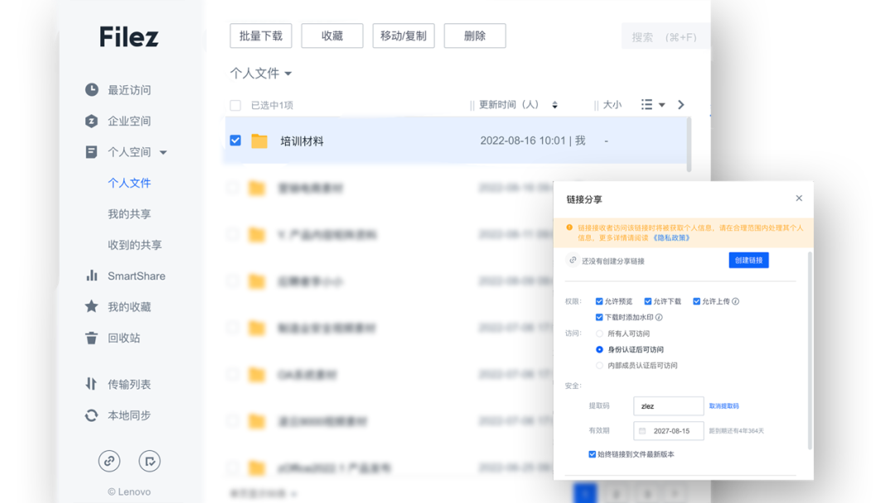Select the 内部成员认证后可访问 radio option

coord(599,366)
